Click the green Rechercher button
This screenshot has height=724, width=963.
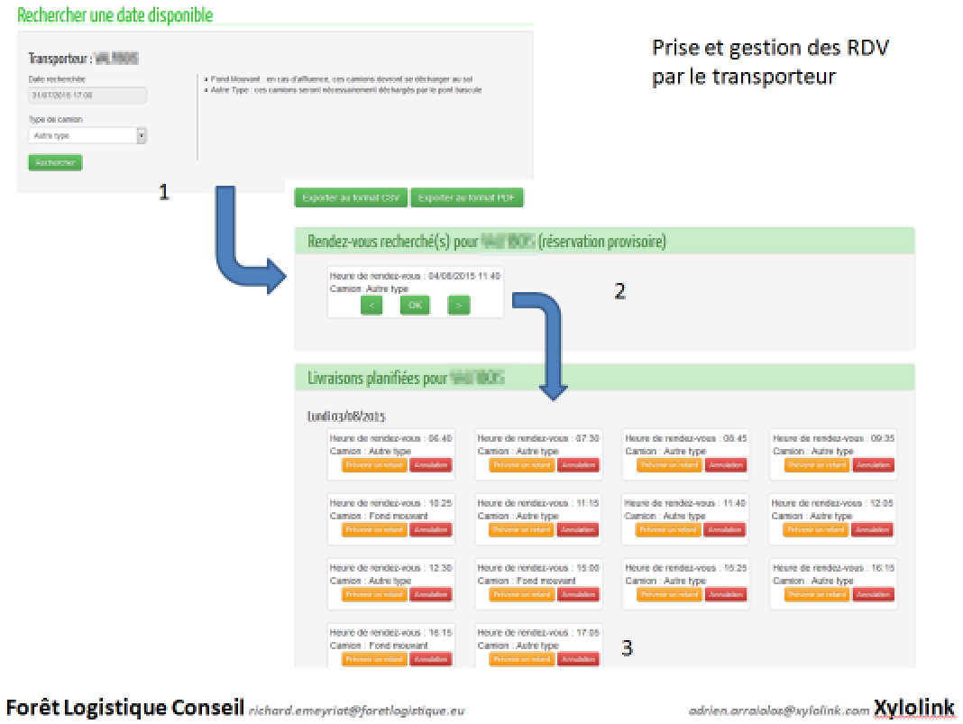point(55,162)
